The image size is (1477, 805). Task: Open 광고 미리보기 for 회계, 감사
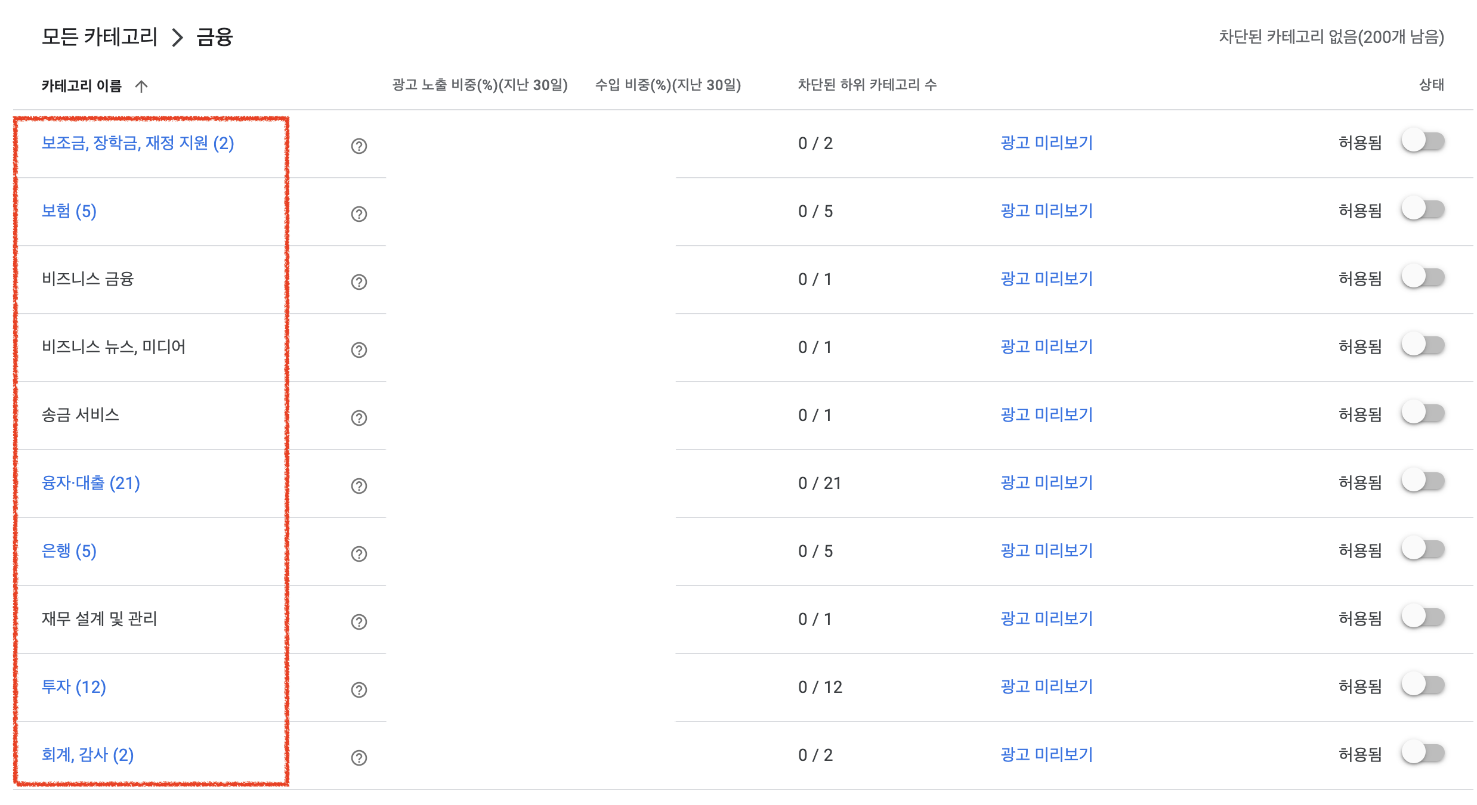click(1046, 755)
